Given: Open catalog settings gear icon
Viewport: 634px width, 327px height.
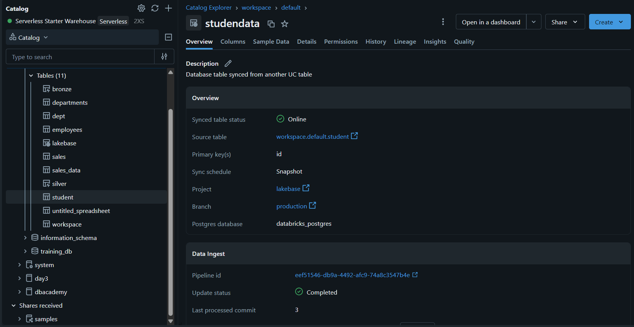Looking at the screenshot, I should coord(141,8).
